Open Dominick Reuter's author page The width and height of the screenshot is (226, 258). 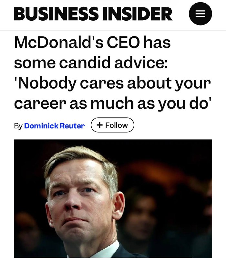coord(54,125)
